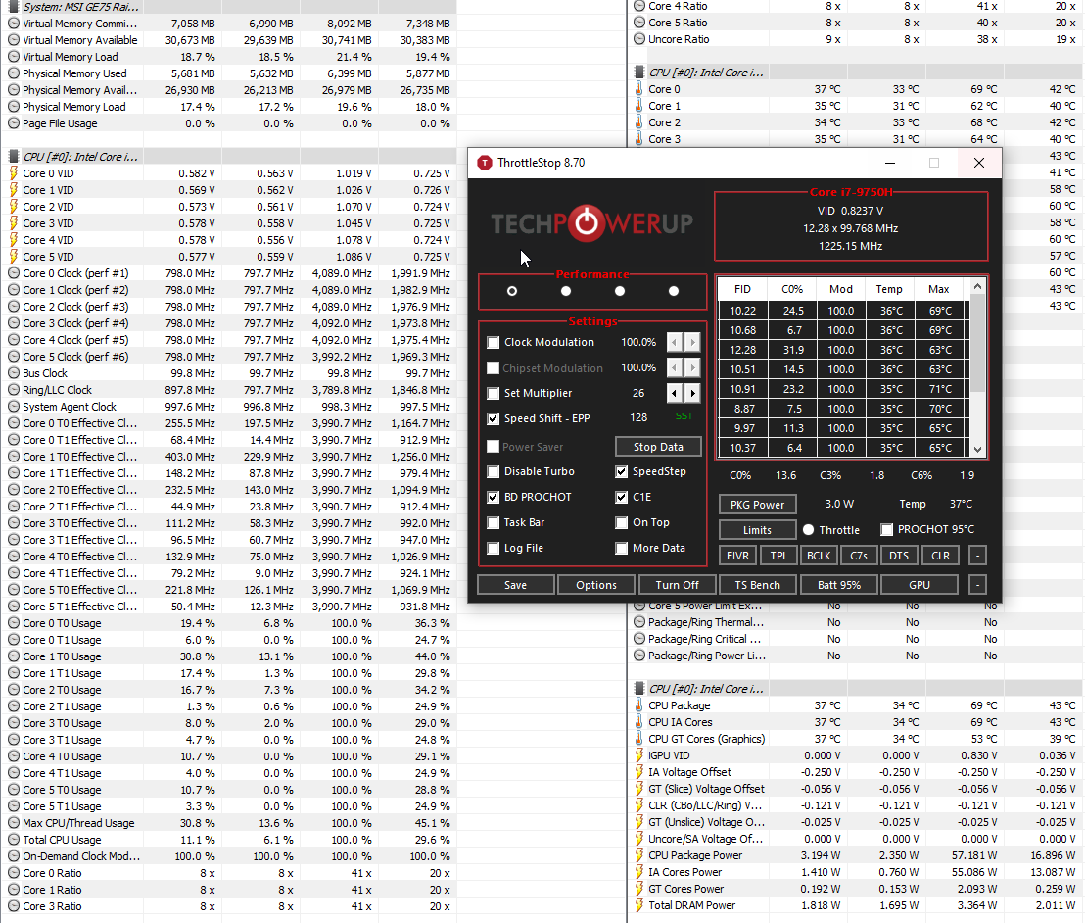Collapse the lower-right CPU [#0] package section
The image size is (1085, 923).
(x=639, y=688)
